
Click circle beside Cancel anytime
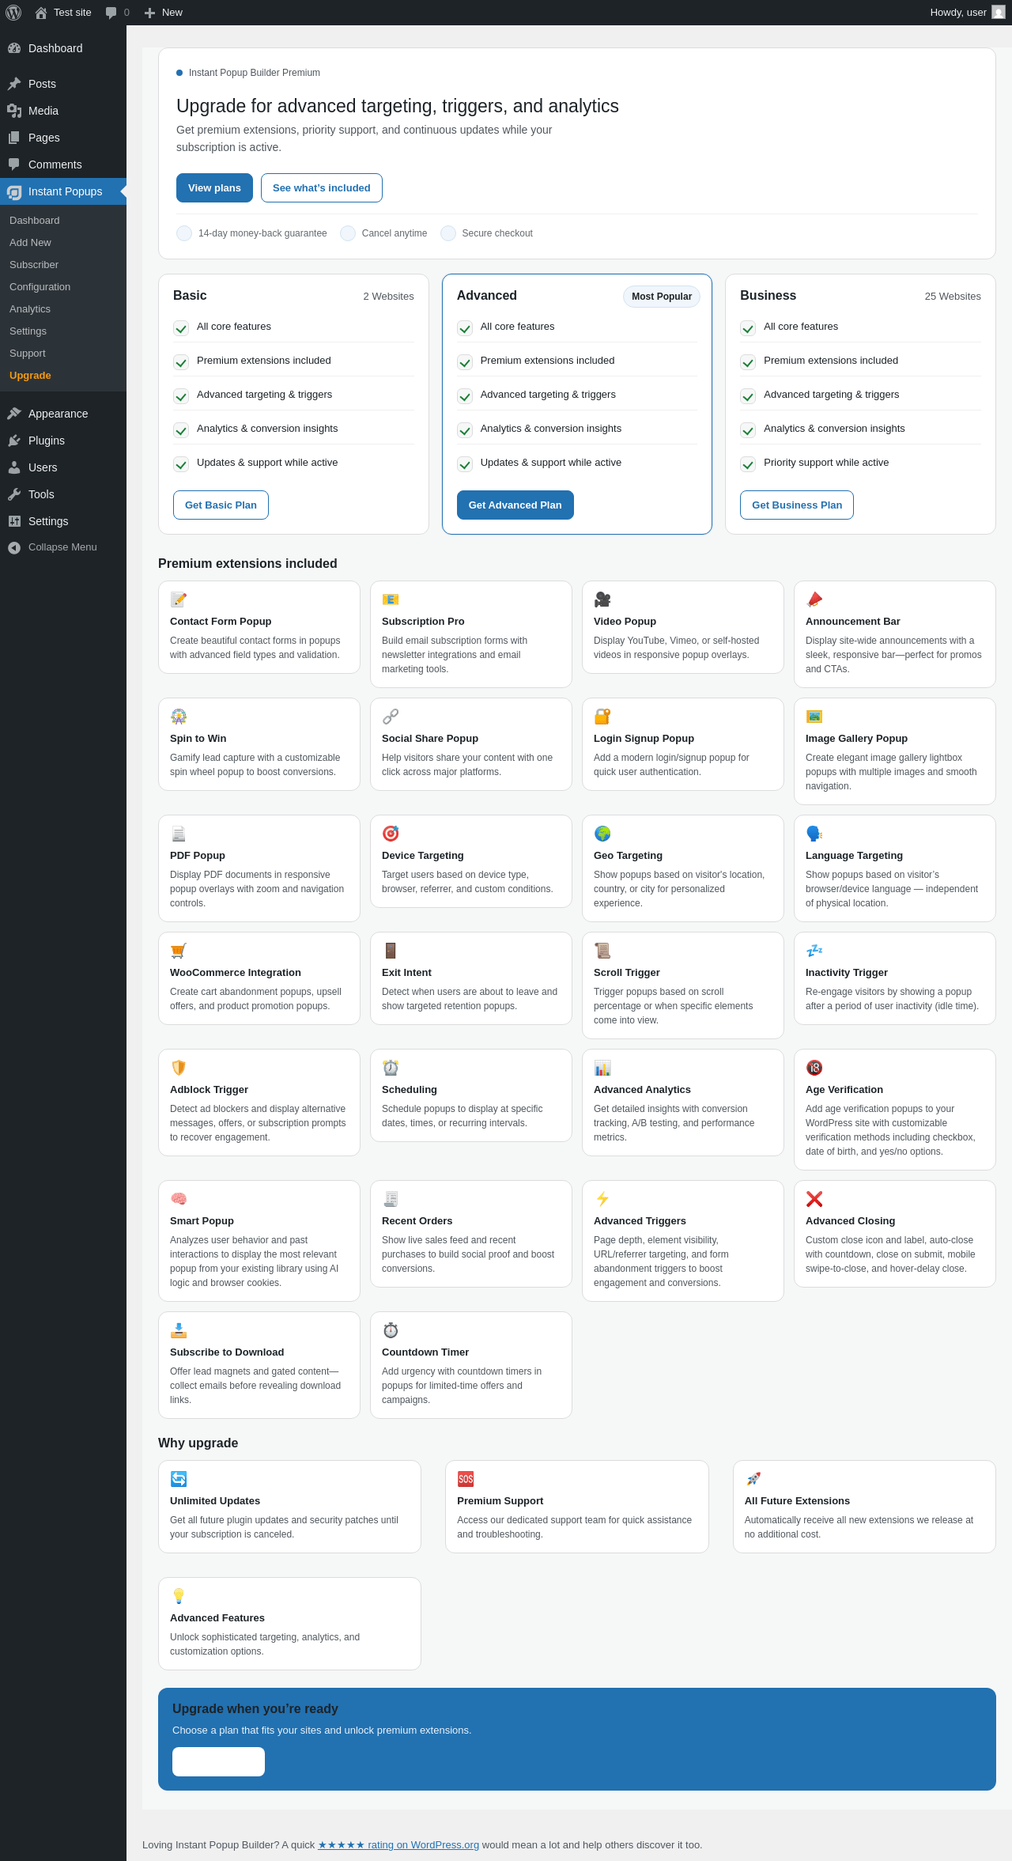[348, 233]
